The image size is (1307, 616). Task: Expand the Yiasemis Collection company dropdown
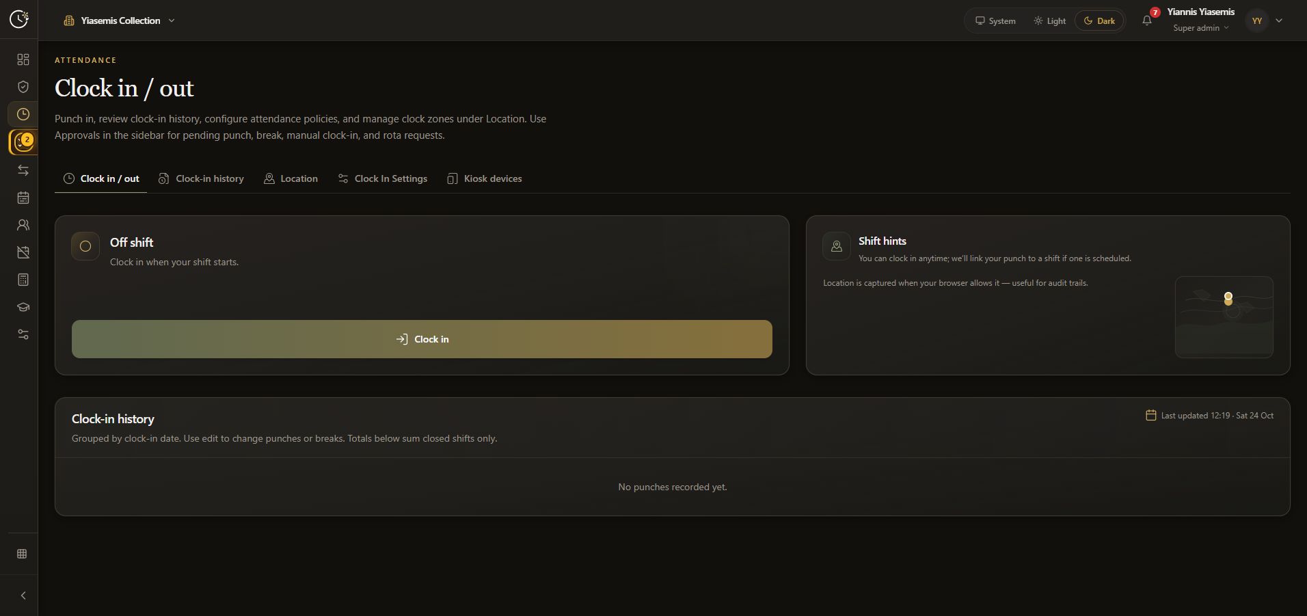(x=120, y=21)
